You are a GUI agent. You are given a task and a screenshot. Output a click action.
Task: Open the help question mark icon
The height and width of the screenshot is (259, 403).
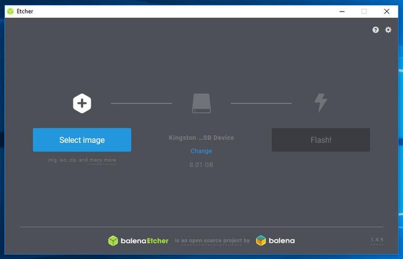pos(376,30)
